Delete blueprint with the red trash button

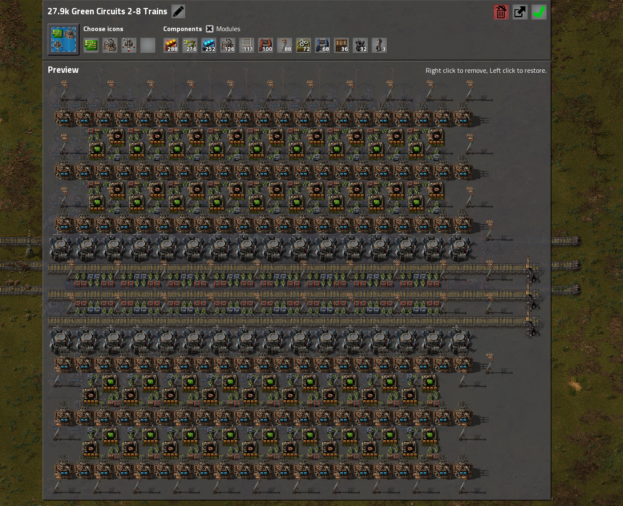coord(501,12)
